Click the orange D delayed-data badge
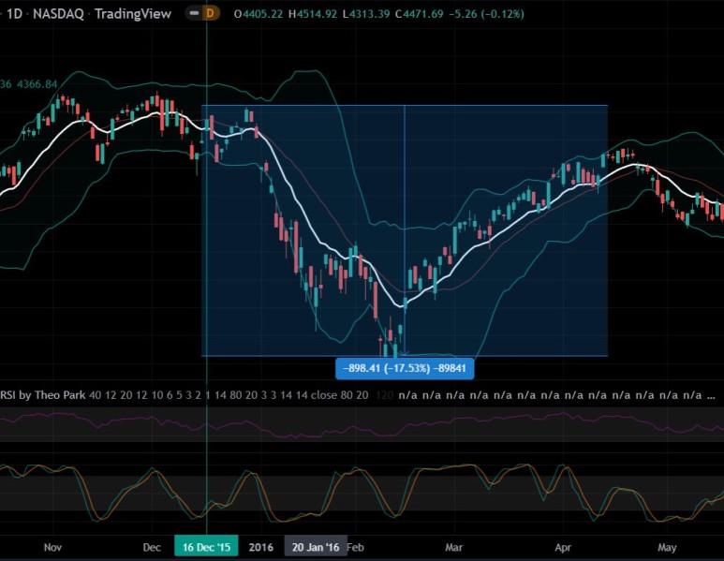The height and width of the screenshot is (561, 724). tap(210, 13)
